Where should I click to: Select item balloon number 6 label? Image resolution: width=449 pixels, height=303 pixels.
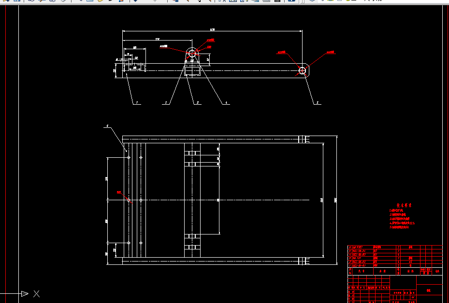pyautogui.click(x=107, y=126)
